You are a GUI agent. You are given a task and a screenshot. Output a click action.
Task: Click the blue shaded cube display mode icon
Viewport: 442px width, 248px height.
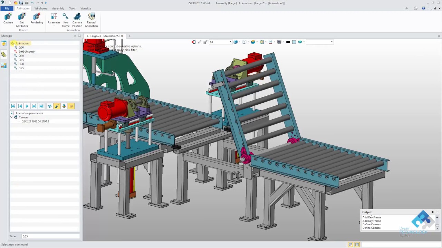pyautogui.click(x=235, y=42)
